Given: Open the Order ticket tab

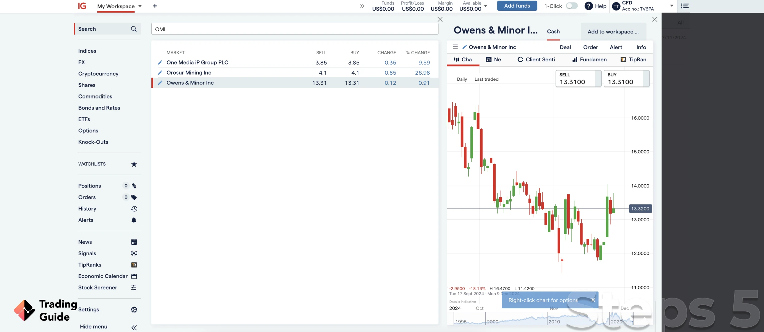Looking at the screenshot, I should [x=590, y=47].
